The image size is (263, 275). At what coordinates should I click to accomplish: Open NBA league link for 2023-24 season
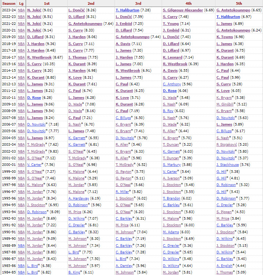click(x=21, y=10)
